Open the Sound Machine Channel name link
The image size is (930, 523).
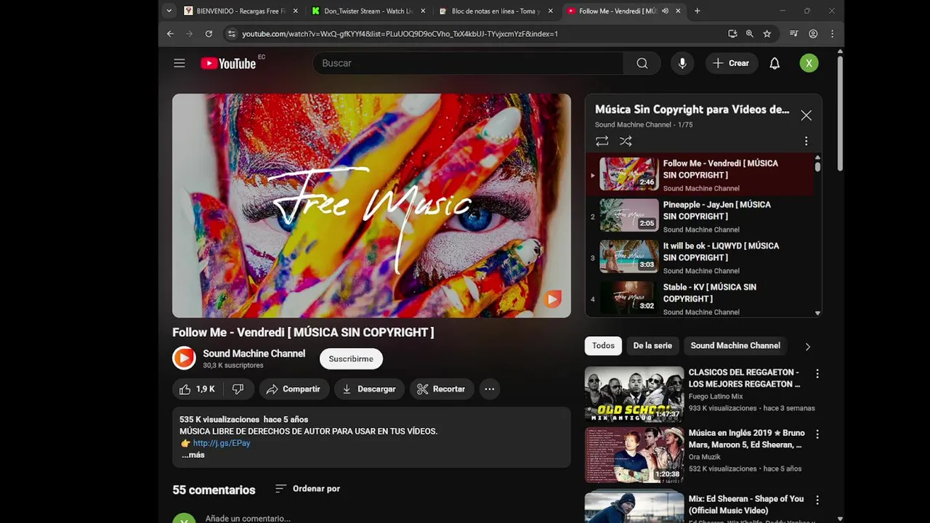click(x=254, y=354)
